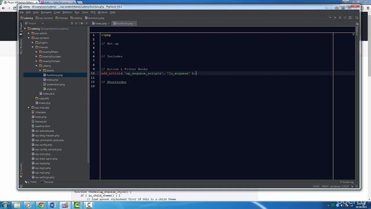Select wp-config-sample.php in project tree

(x=46, y=150)
